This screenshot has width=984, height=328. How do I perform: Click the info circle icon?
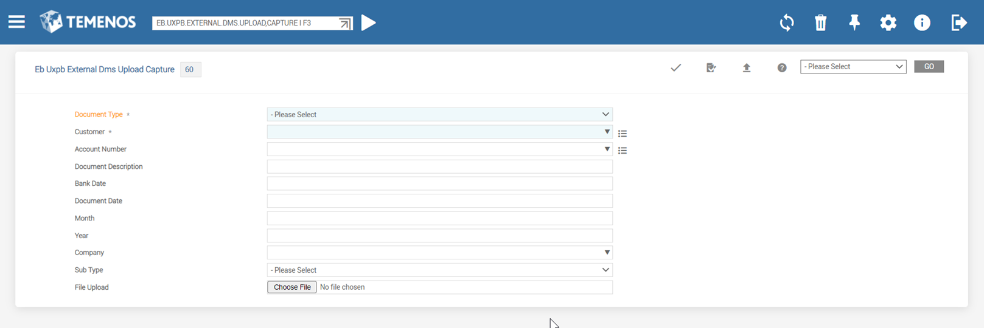tap(922, 23)
